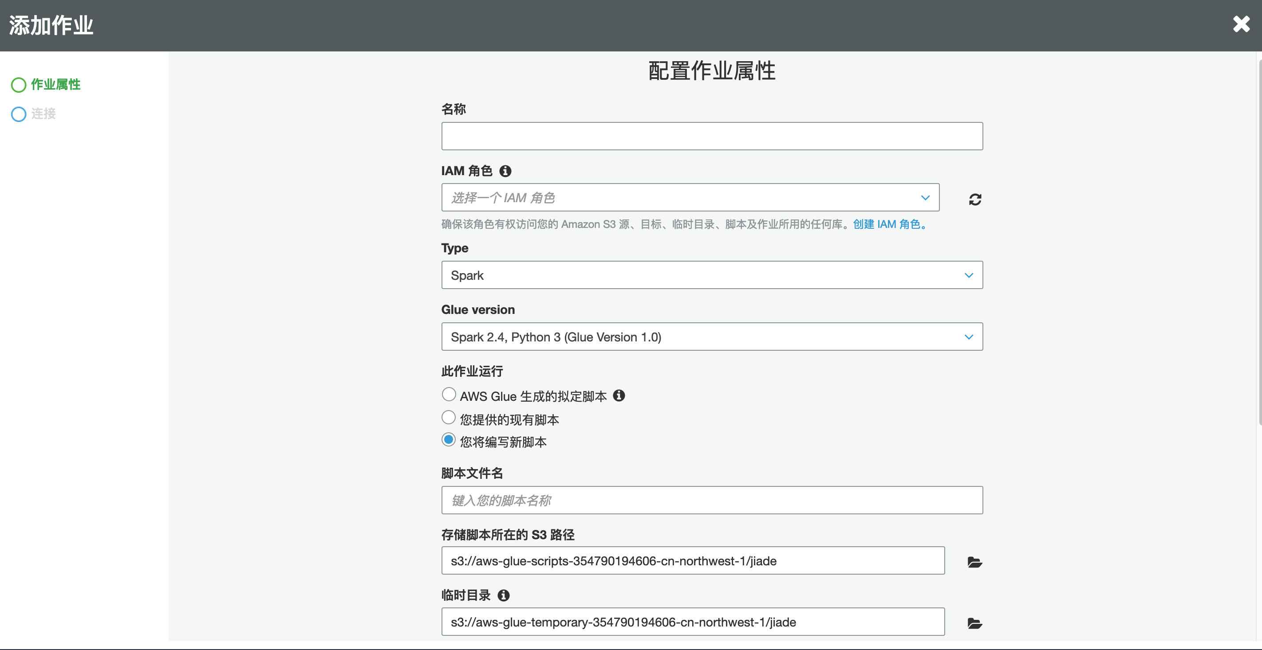Click the refresh IAM roles icon
Screen dimensions: 1262x650
[974, 199]
